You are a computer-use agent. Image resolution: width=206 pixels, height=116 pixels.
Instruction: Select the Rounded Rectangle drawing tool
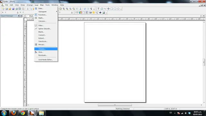115,9
